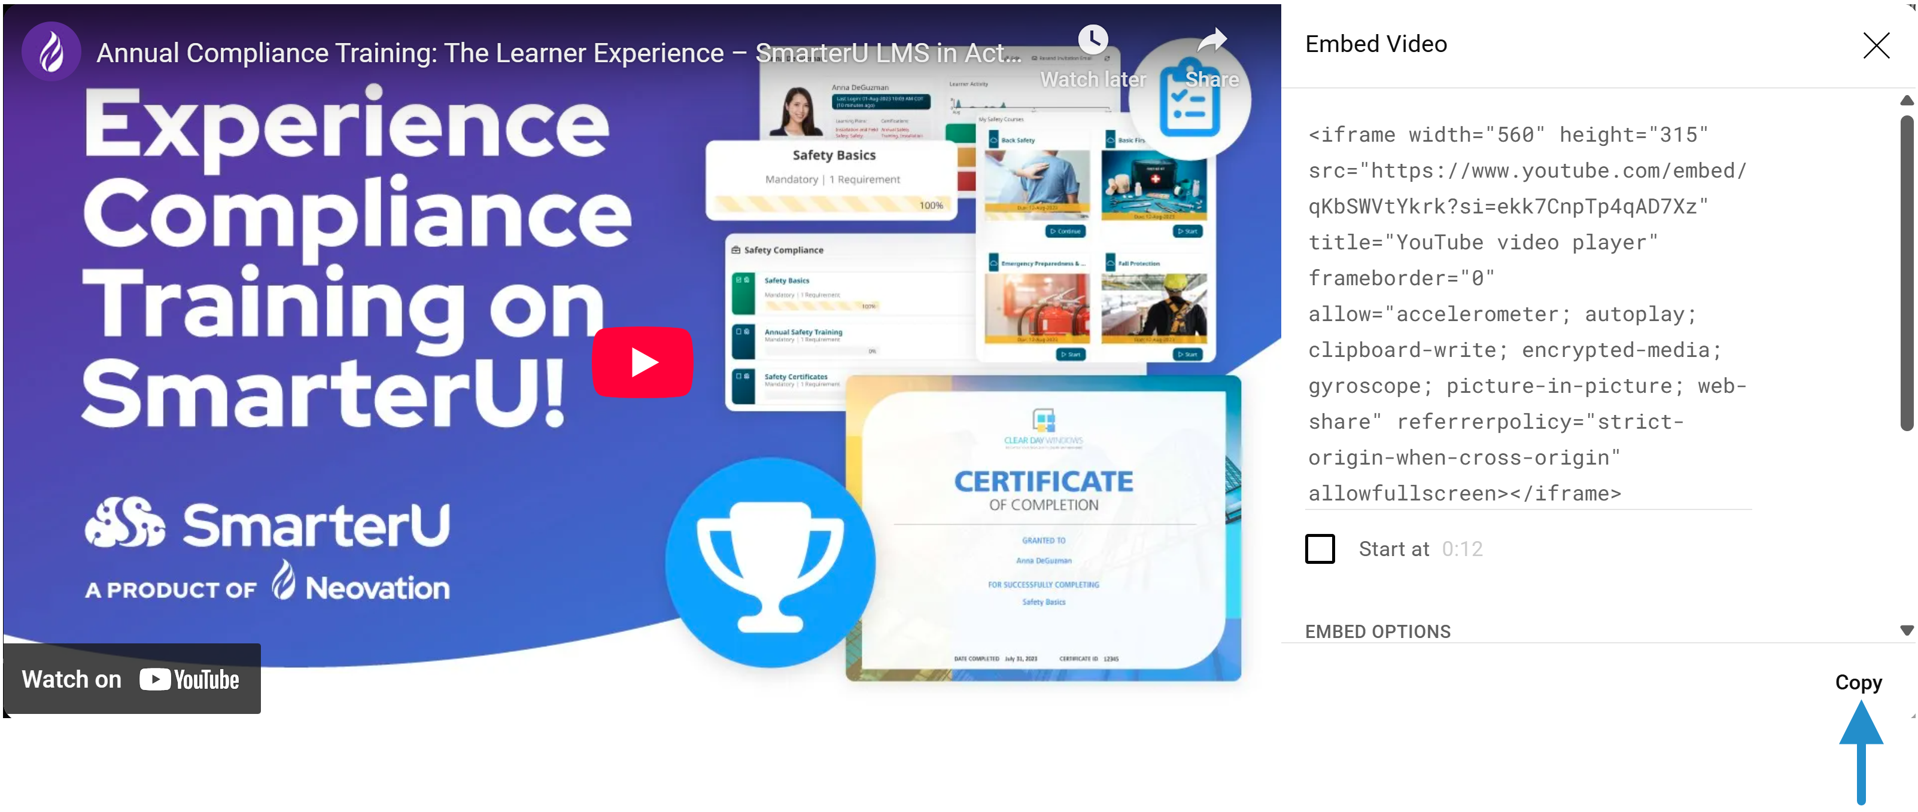The image size is (1918, 812).
Task: Click the Watch later clock icon
Action: coord(1092,39)
